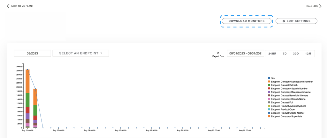Go to the Call Log link
Viewport: 327px width, 138px height.
click(312, 6)
